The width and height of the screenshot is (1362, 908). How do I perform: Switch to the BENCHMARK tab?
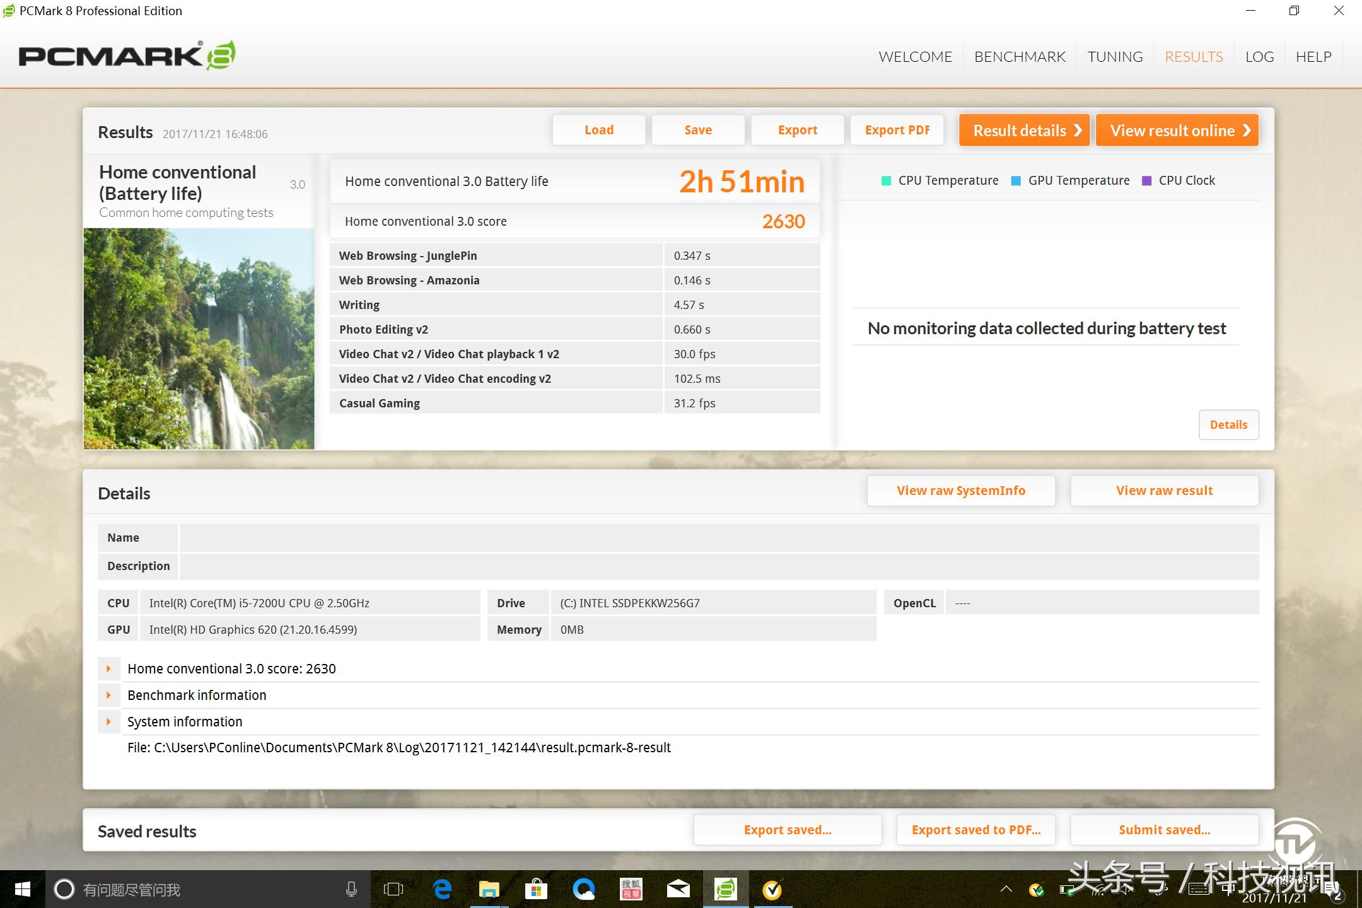1020,57
